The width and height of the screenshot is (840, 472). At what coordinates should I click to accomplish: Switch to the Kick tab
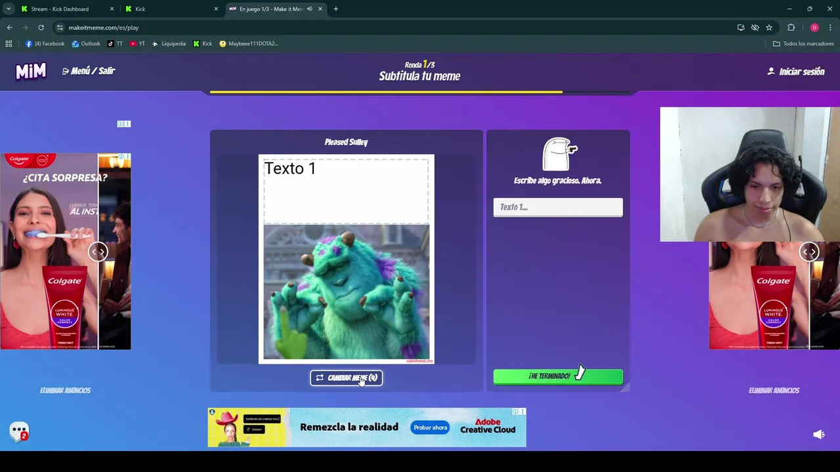pos(172,9)
